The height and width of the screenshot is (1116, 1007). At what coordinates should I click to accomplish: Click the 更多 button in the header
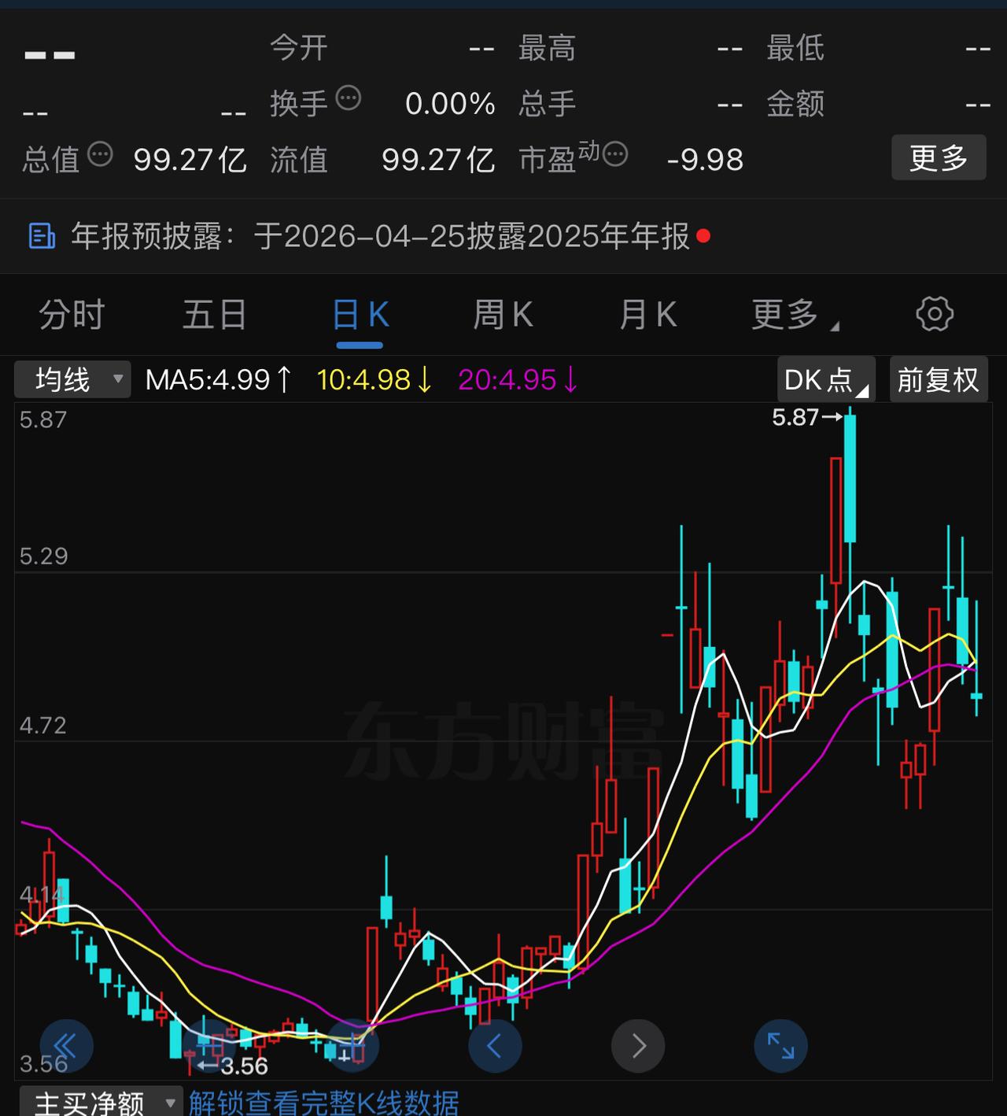pyautogui.click(x=939, y=157)
